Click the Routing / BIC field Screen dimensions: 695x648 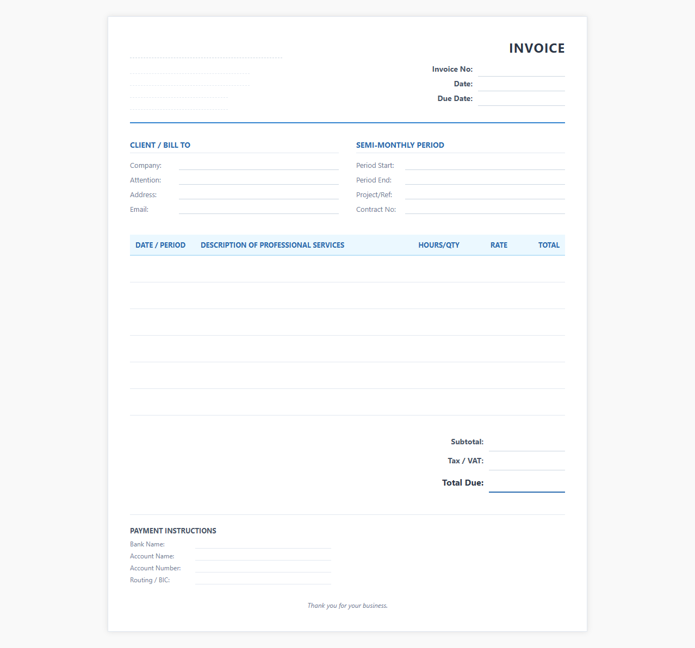[263, 580]
